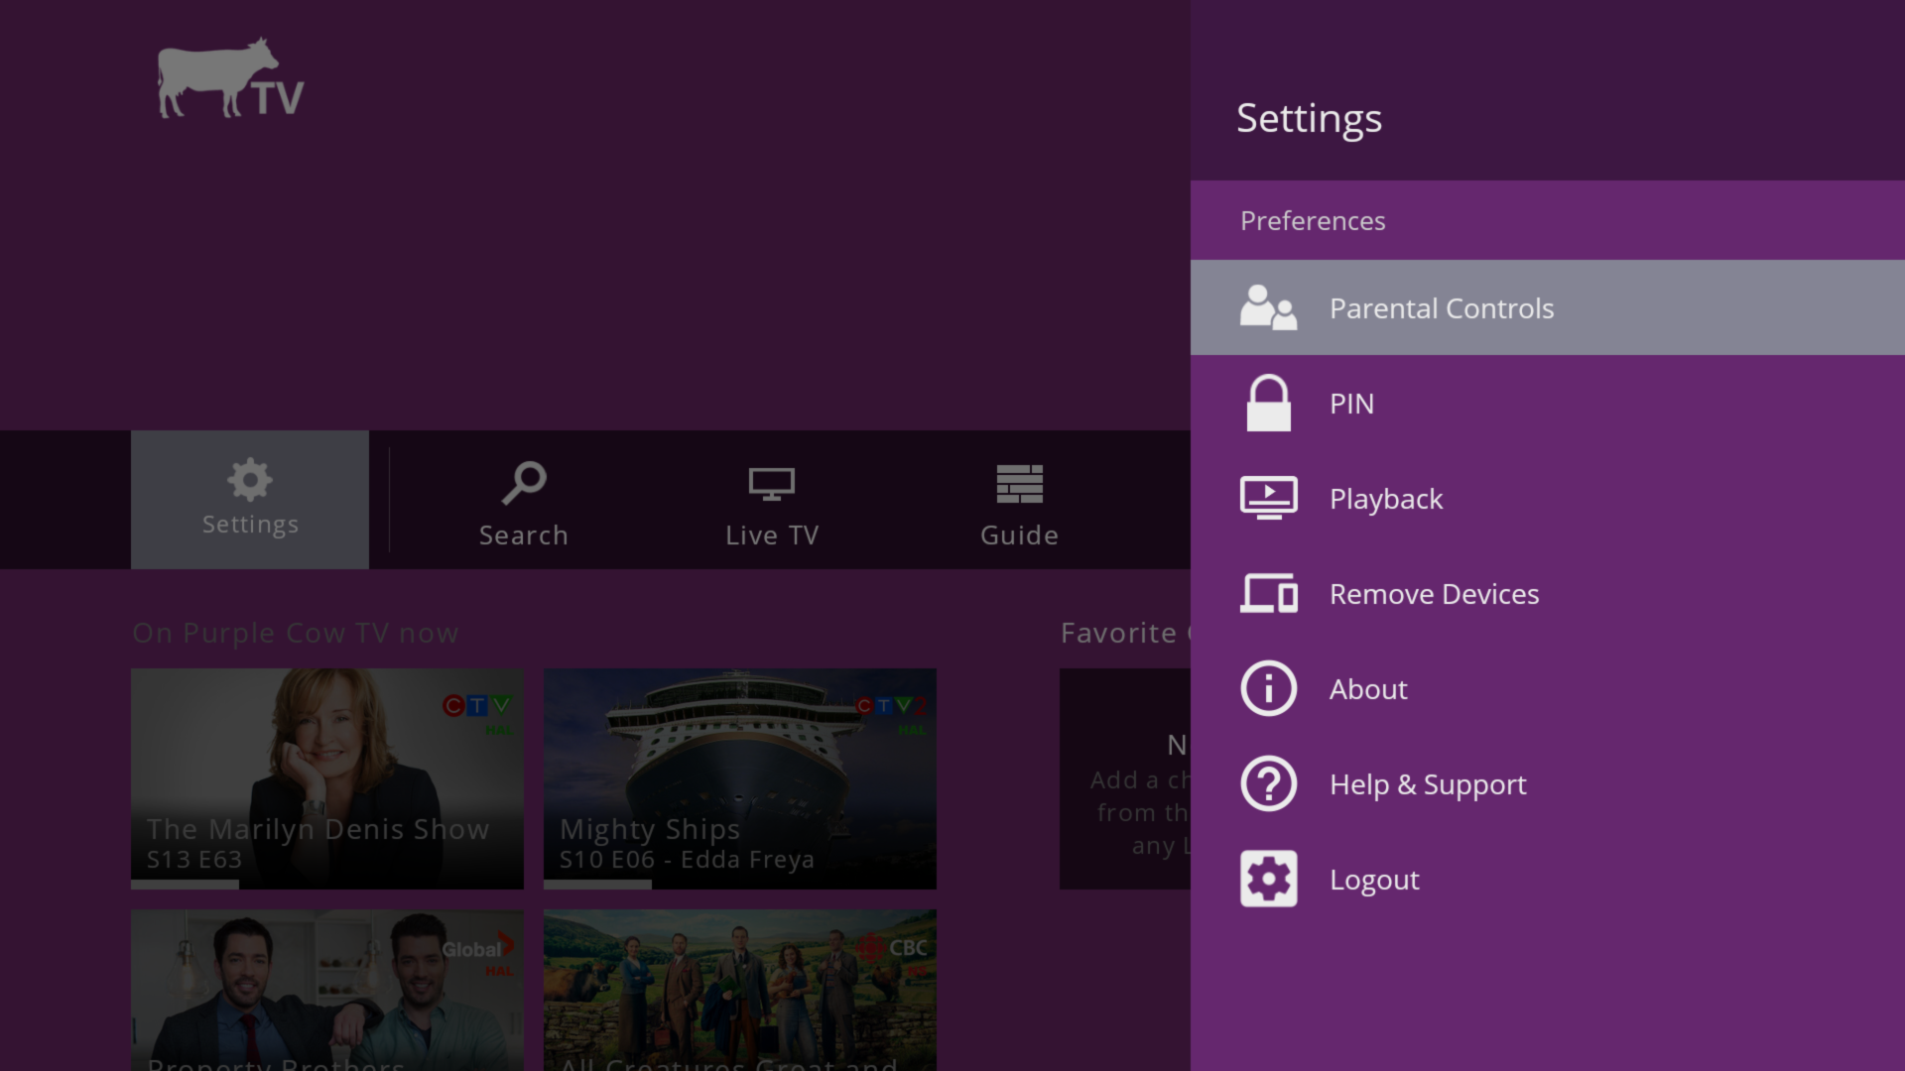Open the Mighty Ships thumbnail
1905x1071 pixels.
coord(739,777)
